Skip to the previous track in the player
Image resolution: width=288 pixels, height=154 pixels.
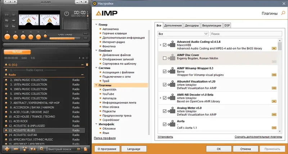31,37
